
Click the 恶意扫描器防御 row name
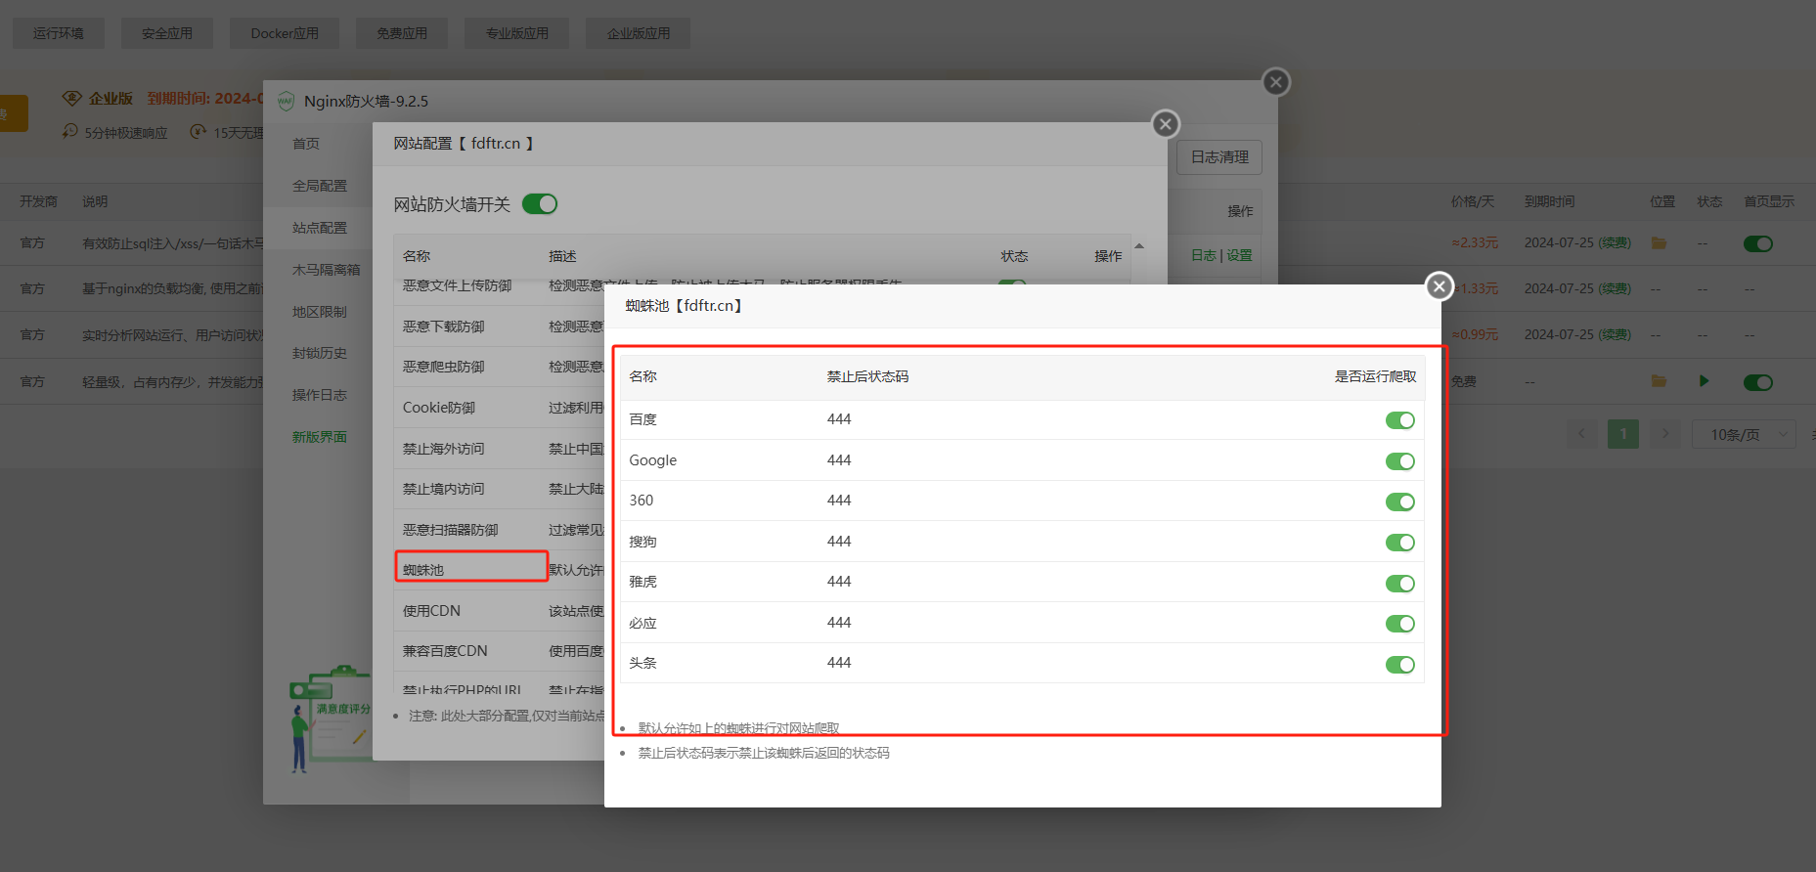(451, 530)
